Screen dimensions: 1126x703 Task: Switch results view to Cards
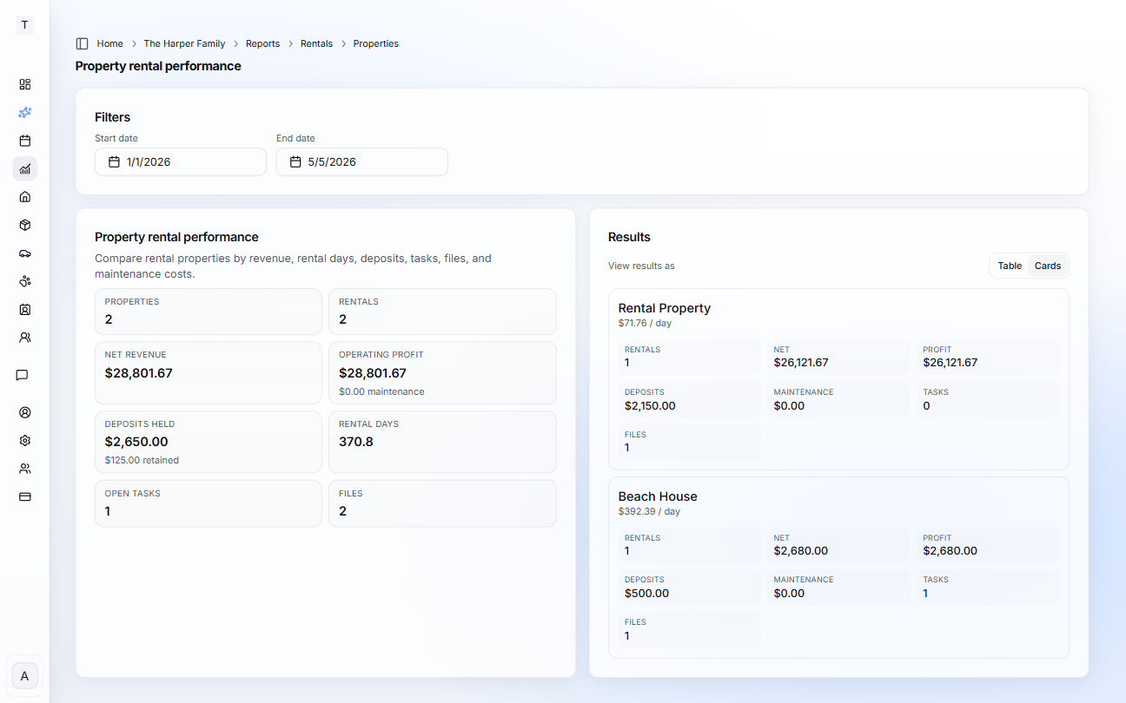tap(1048, 266)
